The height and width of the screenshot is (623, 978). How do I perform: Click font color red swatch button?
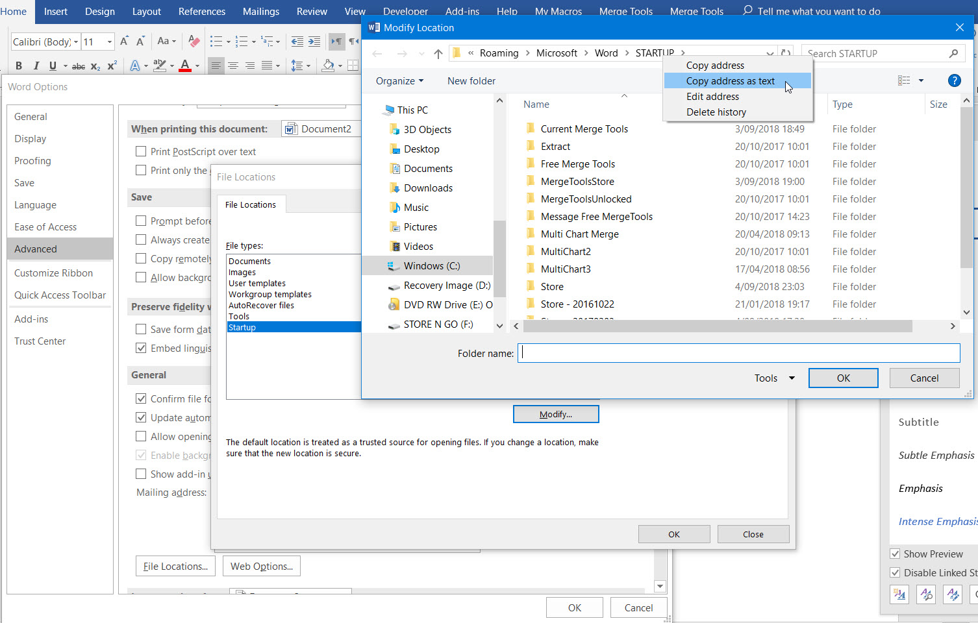(185, 66)
